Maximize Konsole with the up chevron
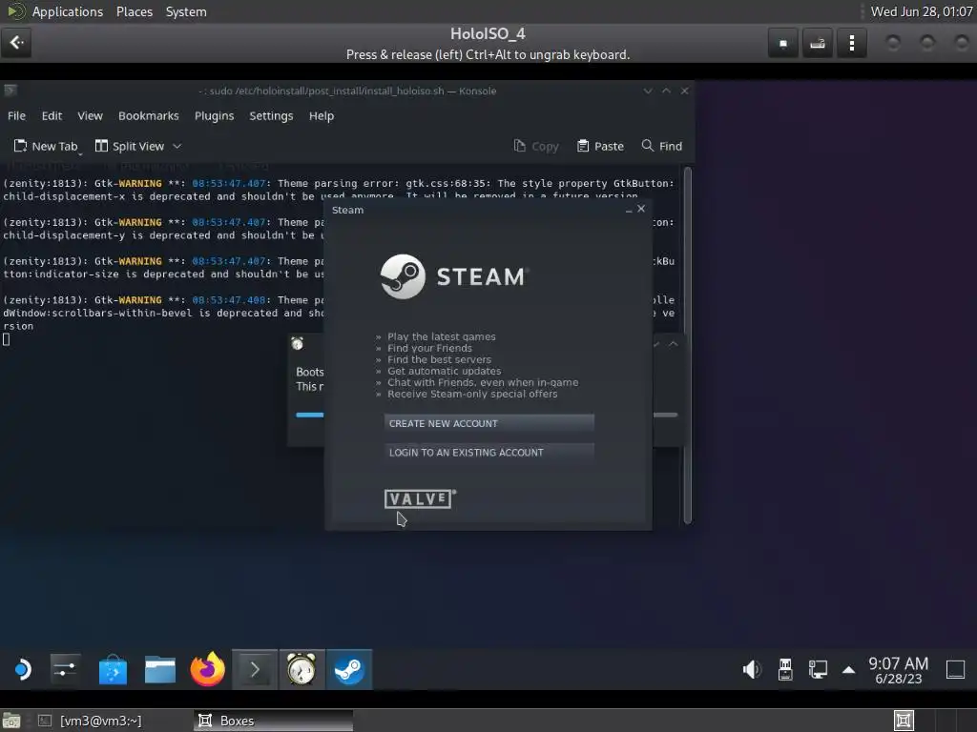This screenshot has width=977, height=732. (x=666, y=91)
